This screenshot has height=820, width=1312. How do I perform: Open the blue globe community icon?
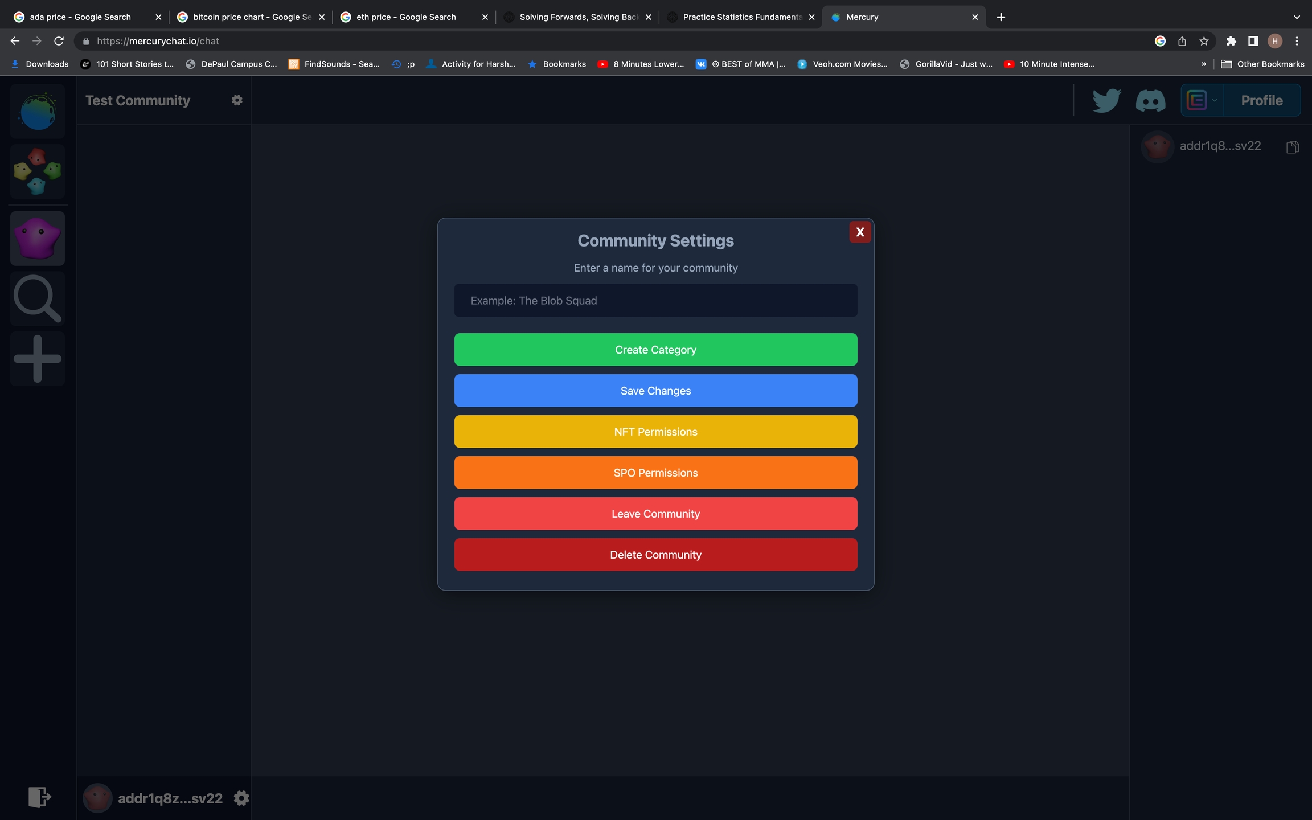(x=38, y=111)
